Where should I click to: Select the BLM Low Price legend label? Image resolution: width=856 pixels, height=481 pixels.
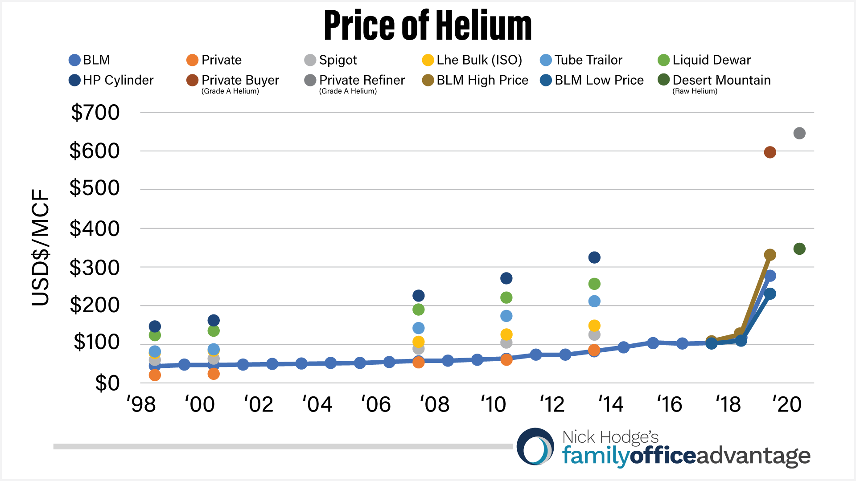point(599,80)
